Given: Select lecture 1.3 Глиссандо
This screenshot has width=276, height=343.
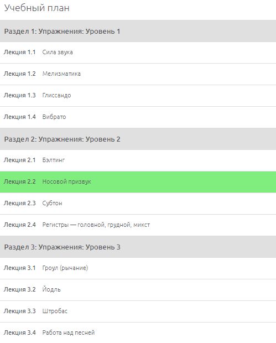Looking at the screenshot, I should pos(138,96).
